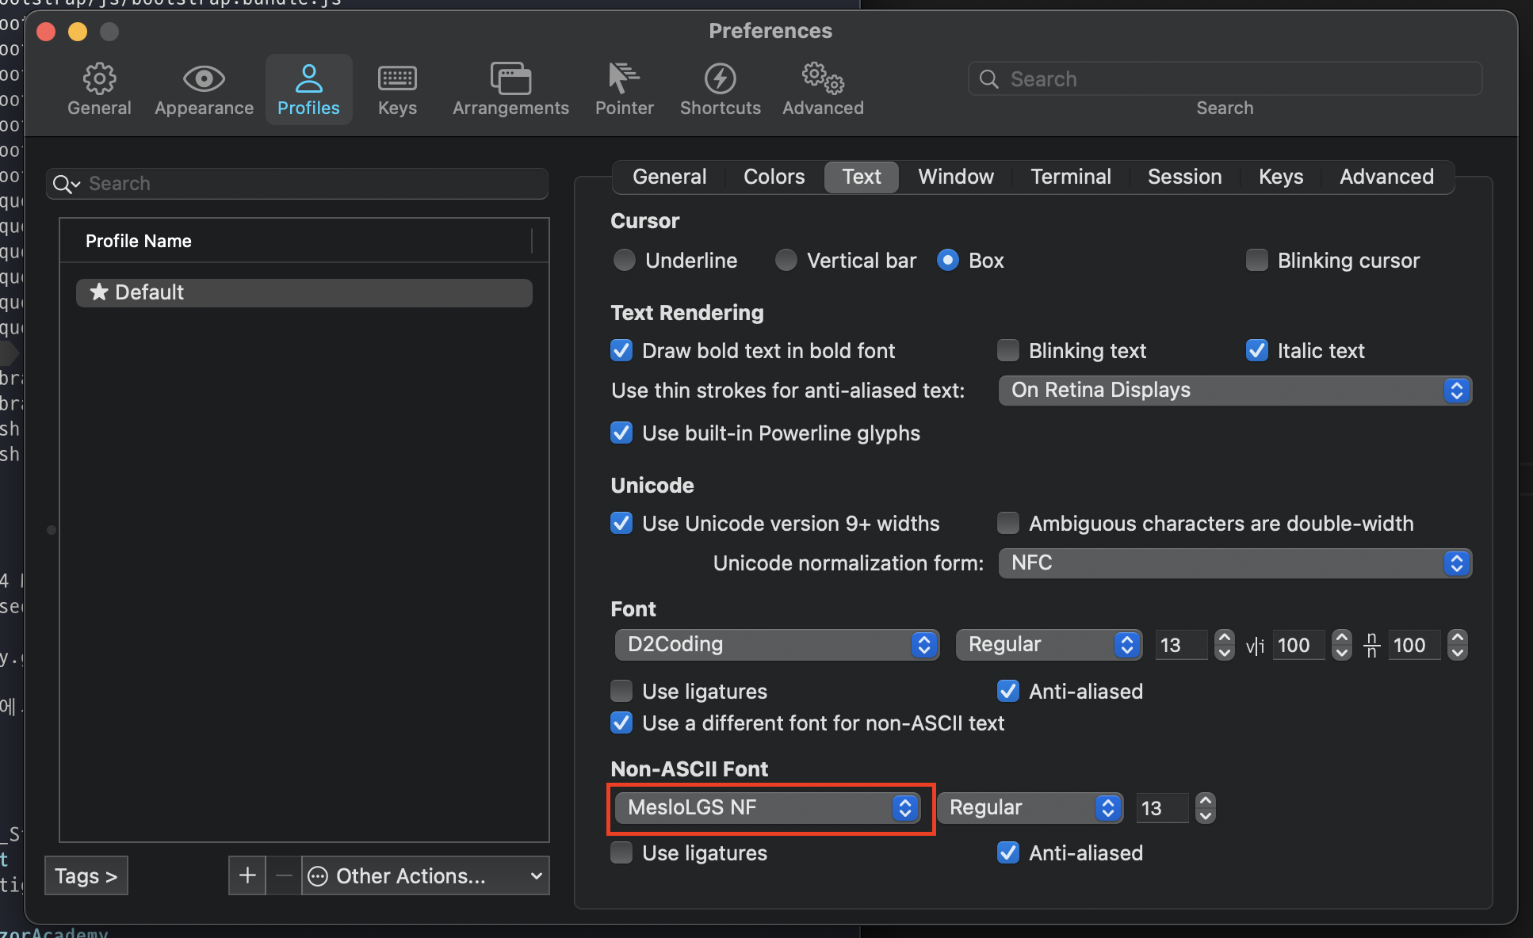Enable the Blinking cursor checkbox
The height and width of the screenshot is (938, 1533).
[x=1257, y=261]
